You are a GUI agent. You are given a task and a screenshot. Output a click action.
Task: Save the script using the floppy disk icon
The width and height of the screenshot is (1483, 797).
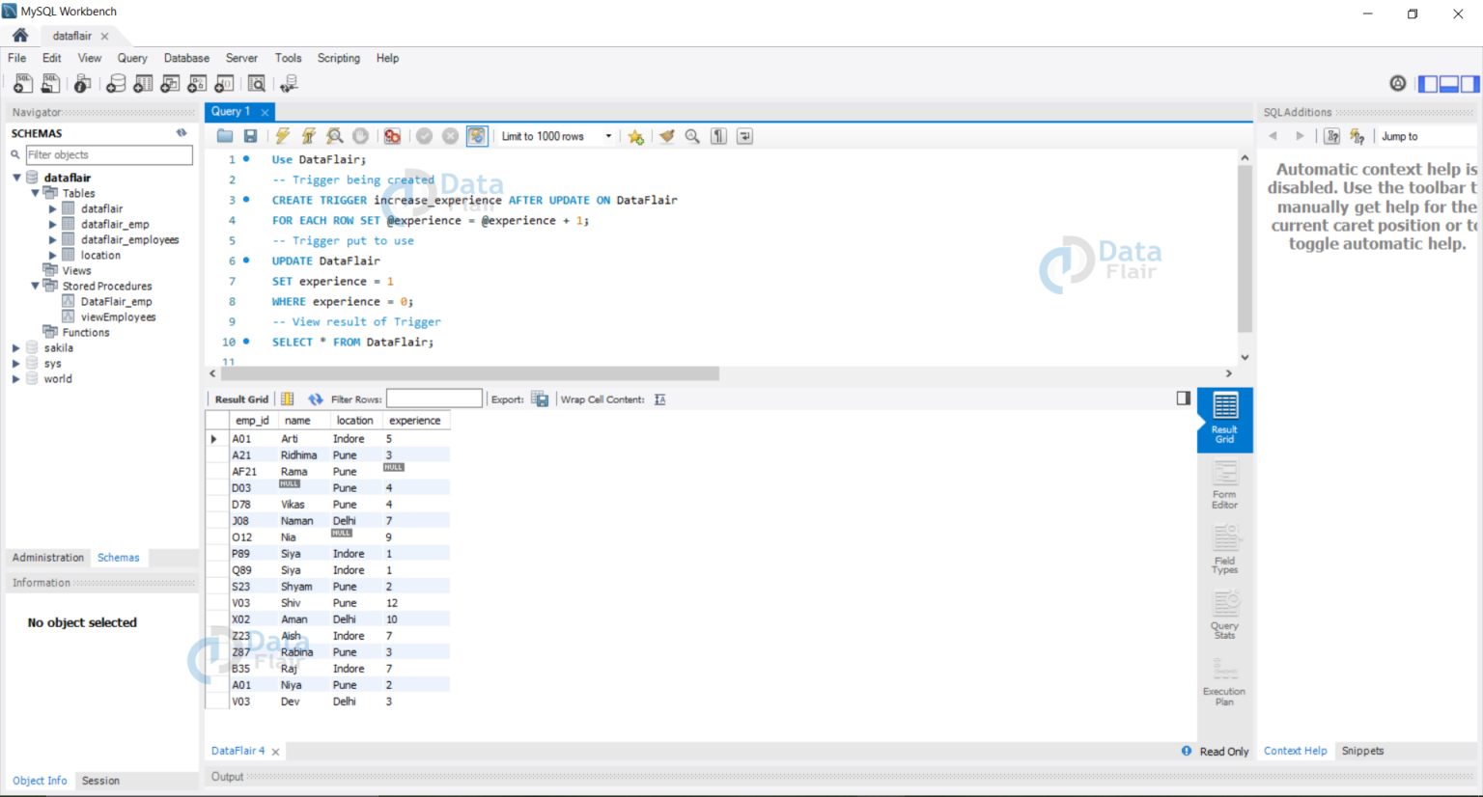[250, 136]
